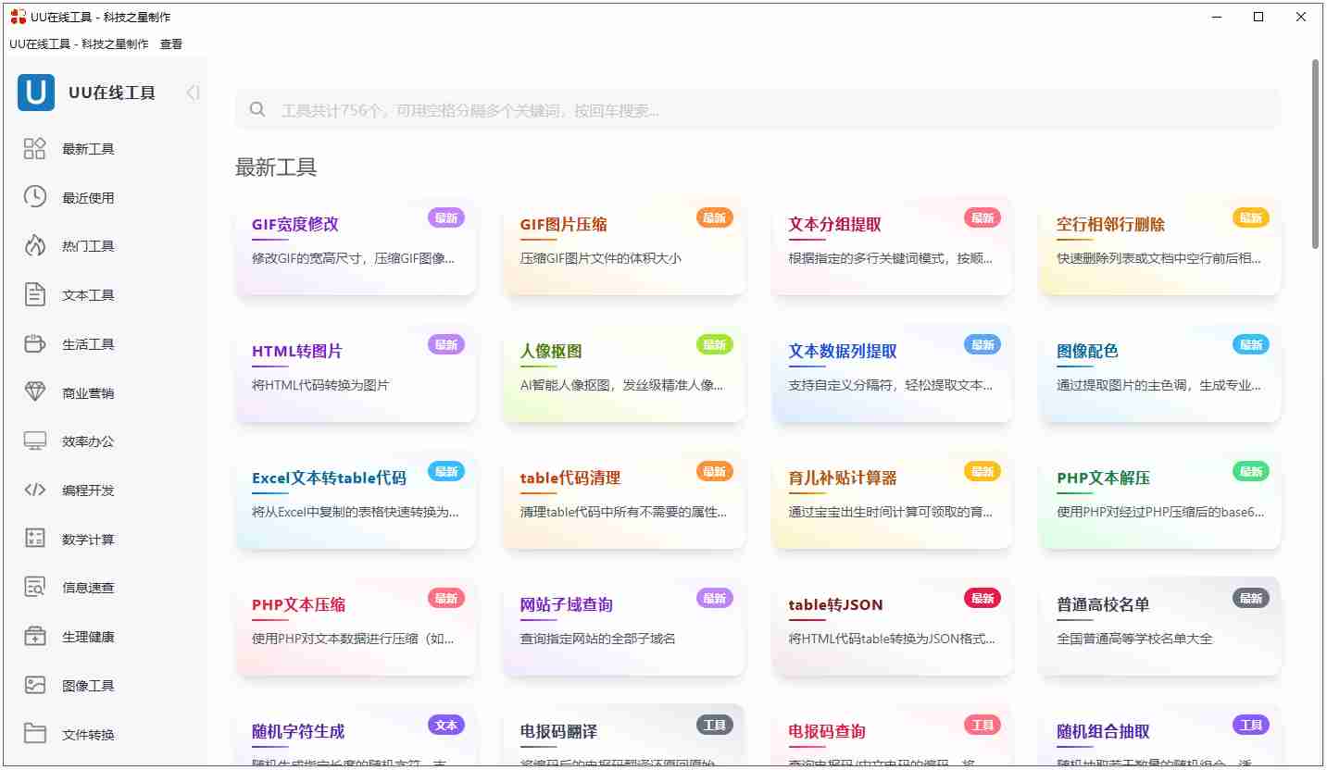1327x770 pixels.
Task: Click the UU logo in sidebar
Action: 35,93
